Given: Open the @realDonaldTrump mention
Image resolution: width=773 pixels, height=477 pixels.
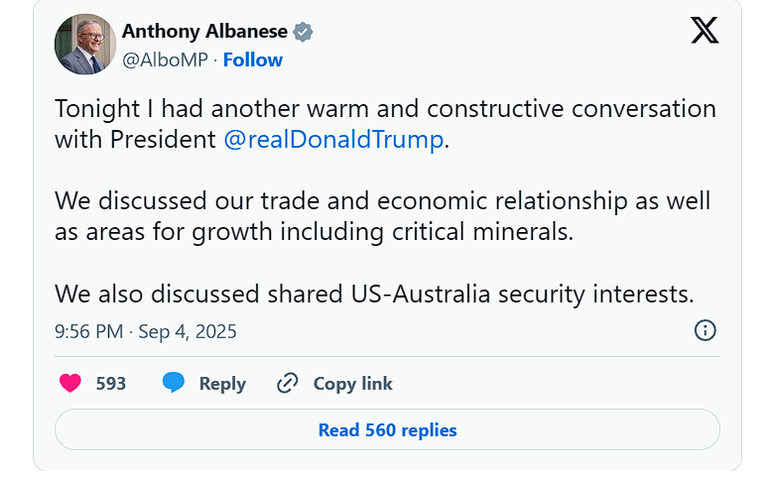Looking at the screenshot, I should point(333,139).
